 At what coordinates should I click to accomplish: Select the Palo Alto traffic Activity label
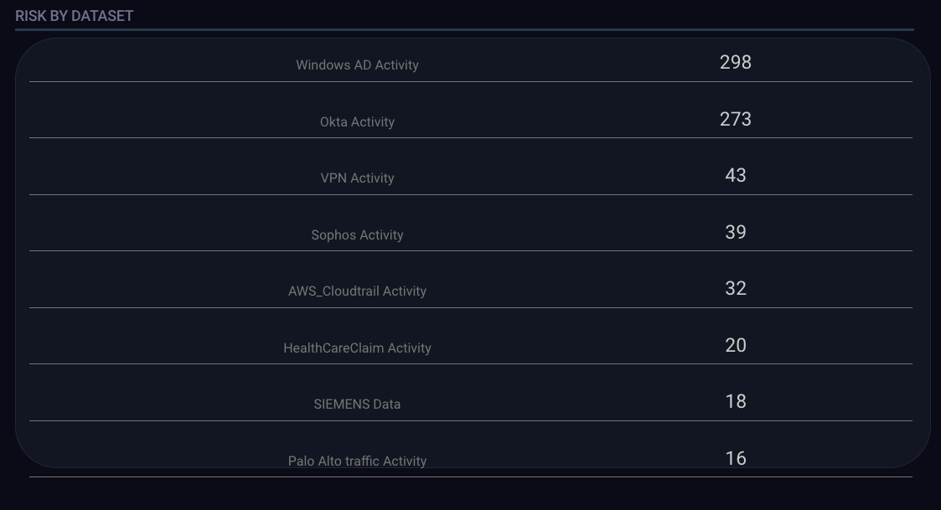coord(357,461)
